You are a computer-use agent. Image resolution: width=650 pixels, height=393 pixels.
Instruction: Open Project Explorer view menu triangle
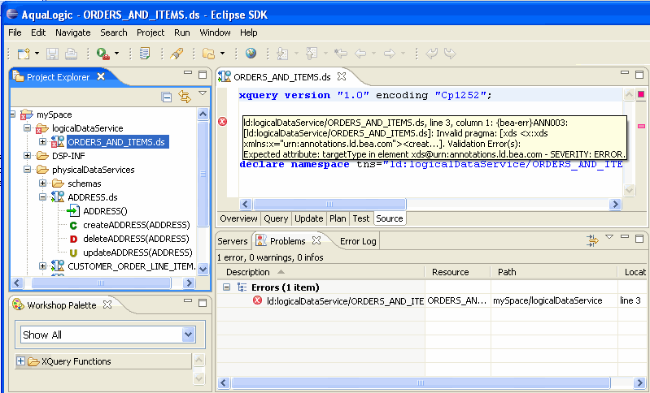(203, 93)
